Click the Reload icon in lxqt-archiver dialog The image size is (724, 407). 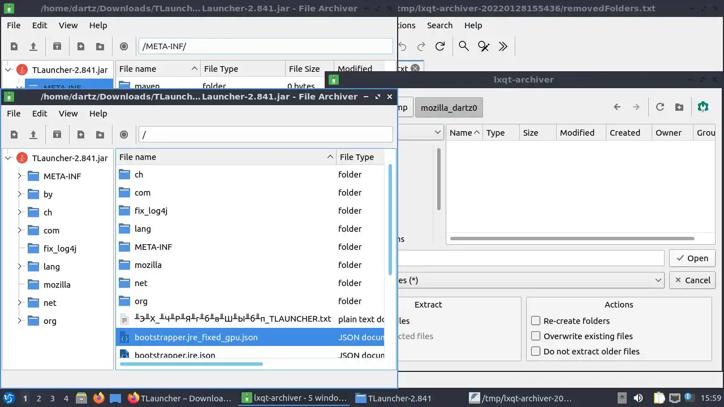[x=660, y=107]
